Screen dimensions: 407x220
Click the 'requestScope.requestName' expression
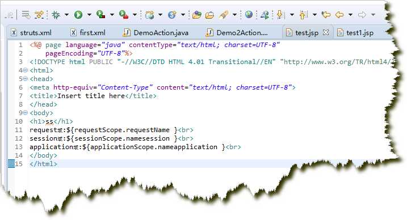tap(121, 130)
